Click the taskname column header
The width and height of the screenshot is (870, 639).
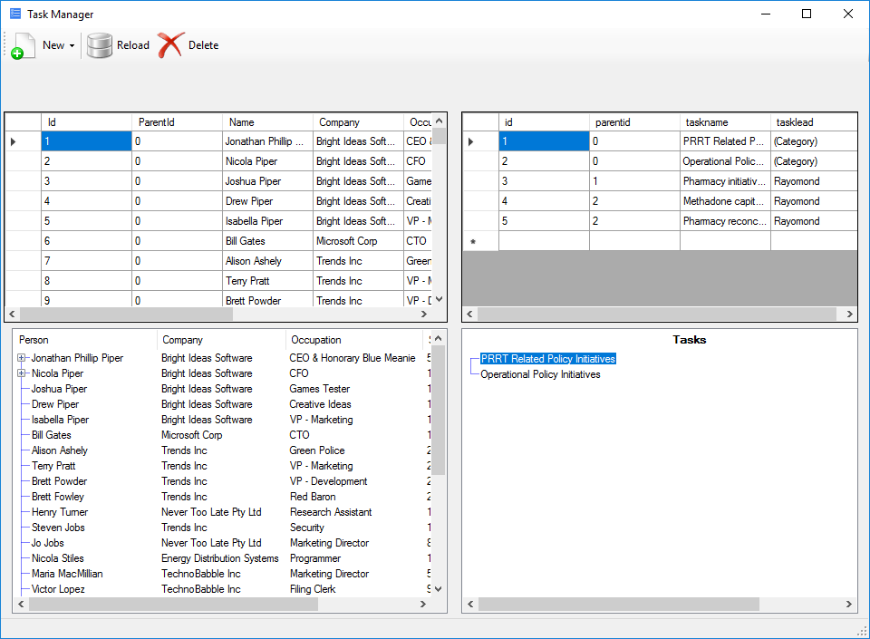tap(725, 122)
